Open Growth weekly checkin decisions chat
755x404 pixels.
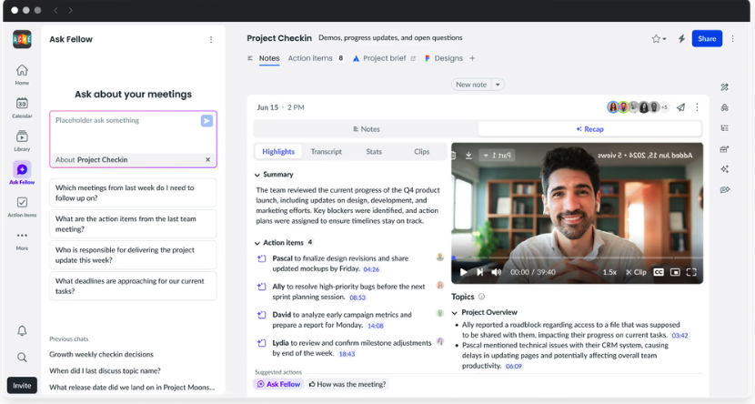[101, 354]
